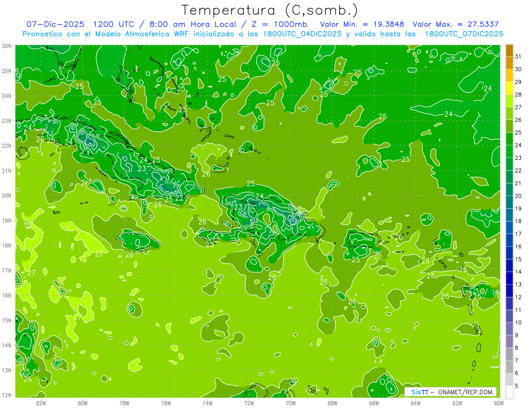530x409 pixels.
Task: Click the SisTT logo in the legend box
Action: (x=420, y=392)
